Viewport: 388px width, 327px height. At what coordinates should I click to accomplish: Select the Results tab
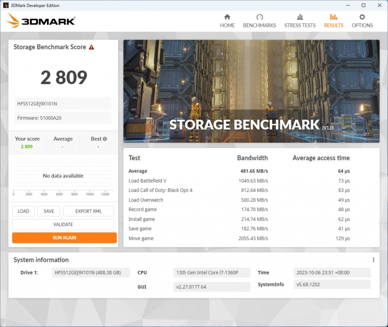coord(333,21)
